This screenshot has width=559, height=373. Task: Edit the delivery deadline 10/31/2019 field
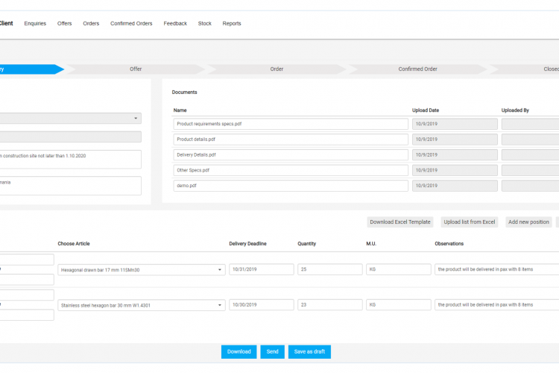[x=261, y=269]
